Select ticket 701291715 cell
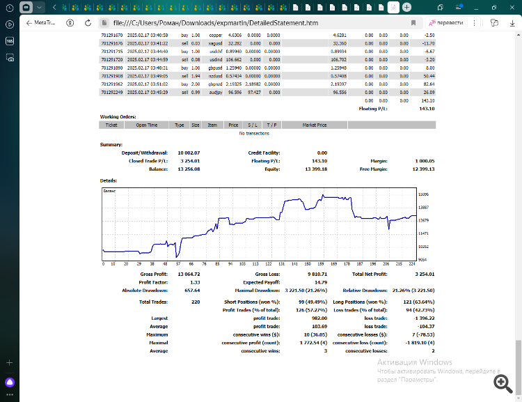The height and width of the screenshot is (402, 522). [111, 52]
